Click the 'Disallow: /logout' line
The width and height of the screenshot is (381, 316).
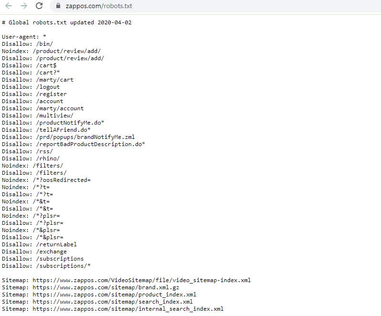pyautogui.click(x=31, y=87)
